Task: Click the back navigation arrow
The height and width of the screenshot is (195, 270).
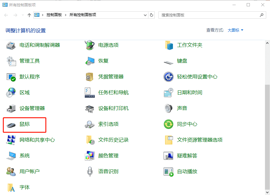Action: [6, 15]
